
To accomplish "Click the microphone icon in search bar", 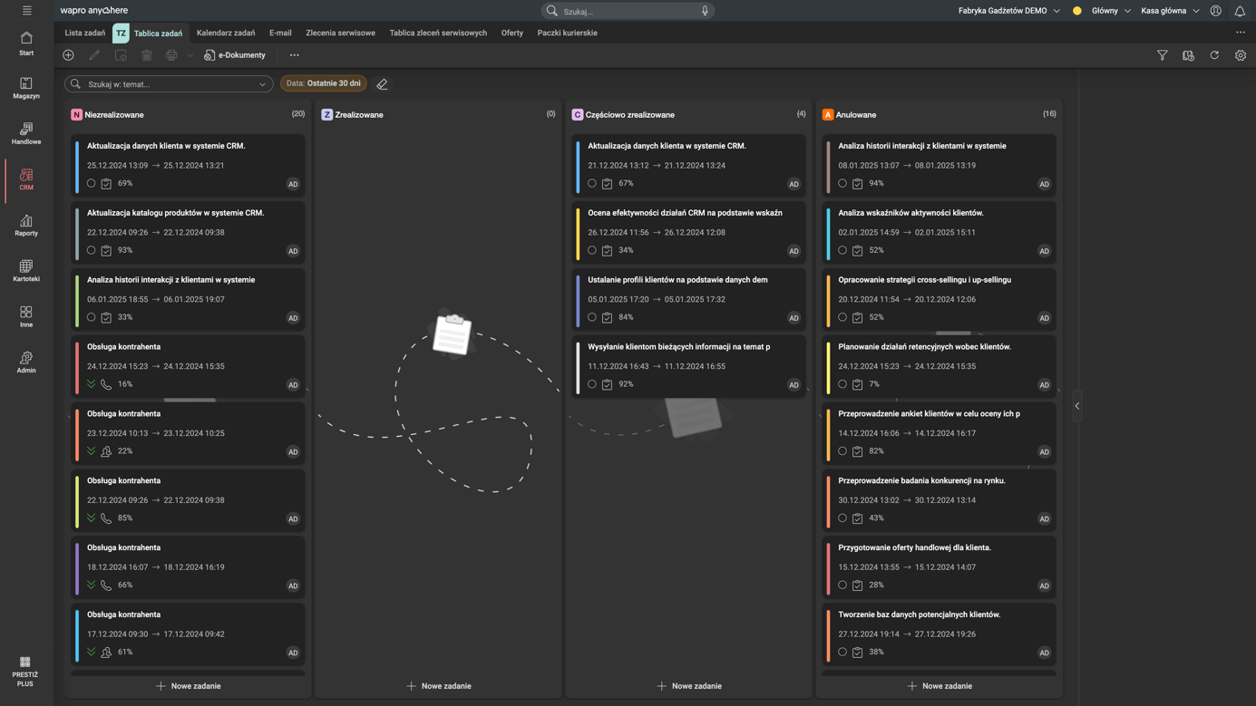I will coord(705,11).
